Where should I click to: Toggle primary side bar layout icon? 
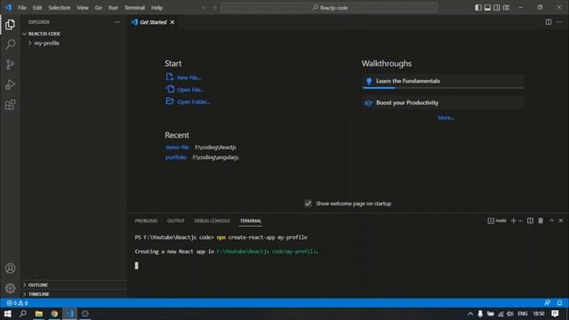pyautogui.click(x=478, y=8)
